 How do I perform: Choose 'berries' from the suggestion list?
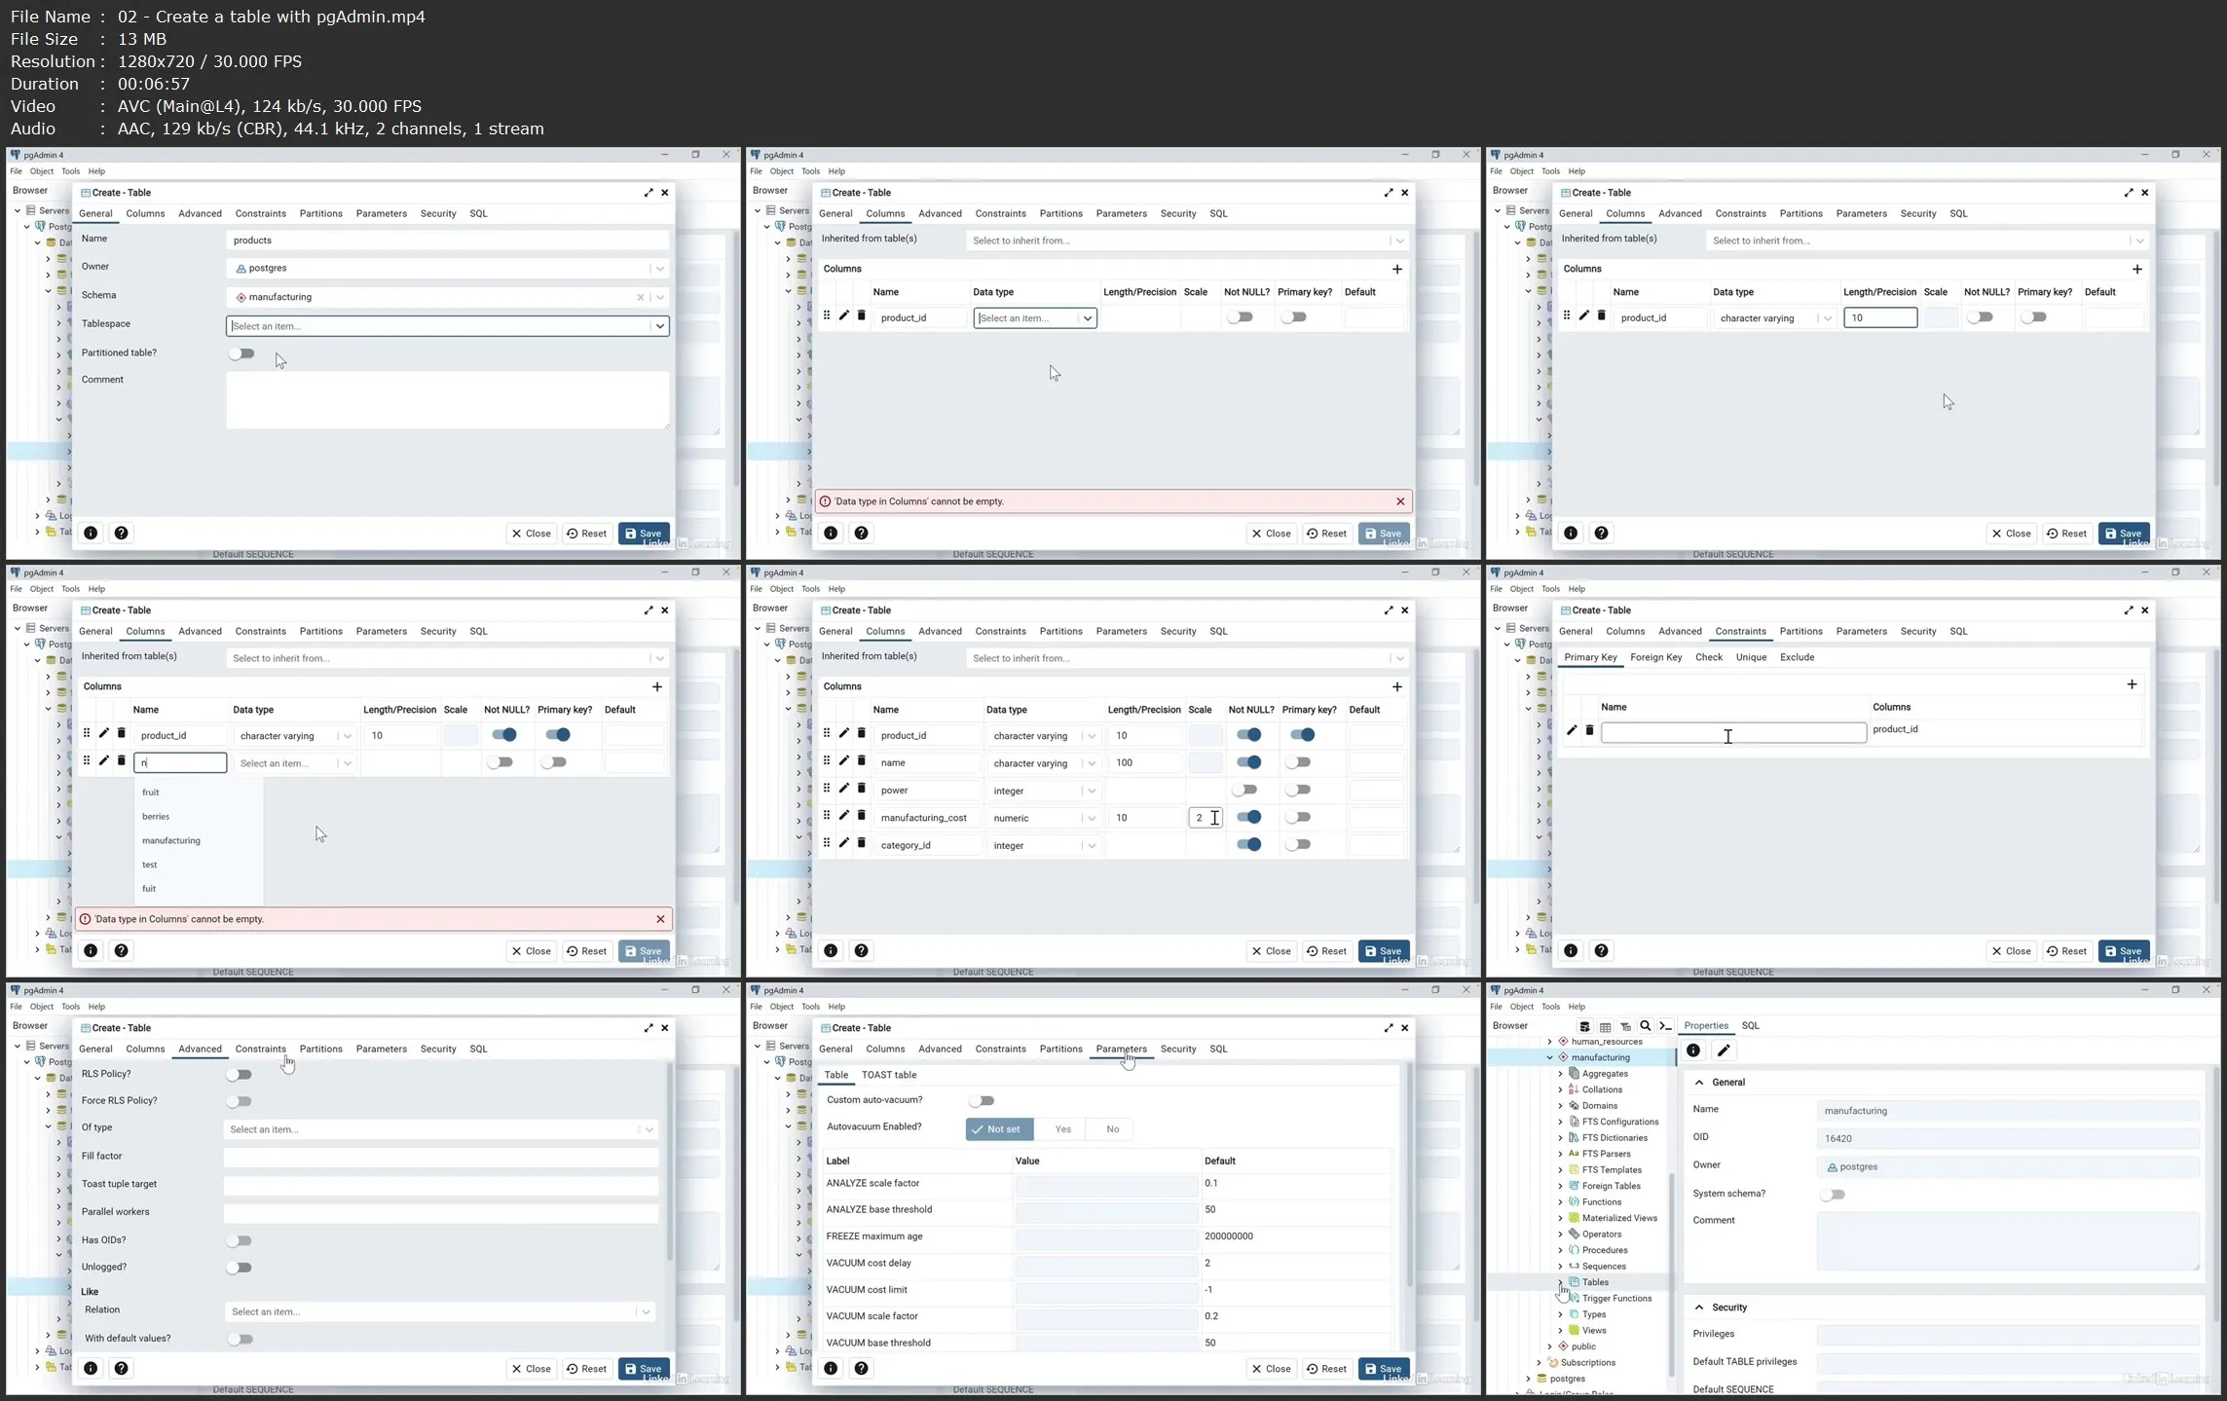(x=156, y=817)
